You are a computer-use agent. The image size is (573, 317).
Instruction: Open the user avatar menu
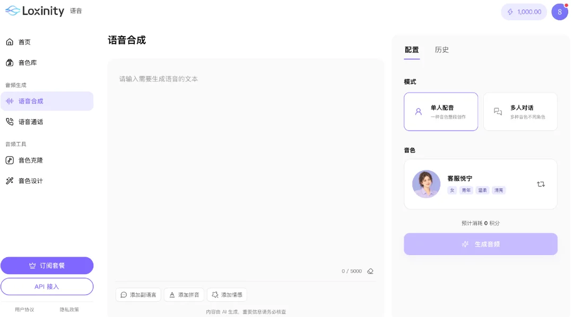coord(560,12)
